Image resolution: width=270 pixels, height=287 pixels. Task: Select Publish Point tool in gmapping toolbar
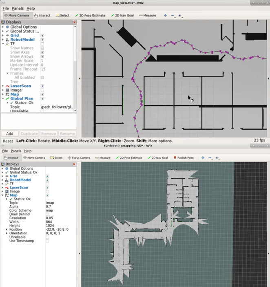click(x=184, y=158)
